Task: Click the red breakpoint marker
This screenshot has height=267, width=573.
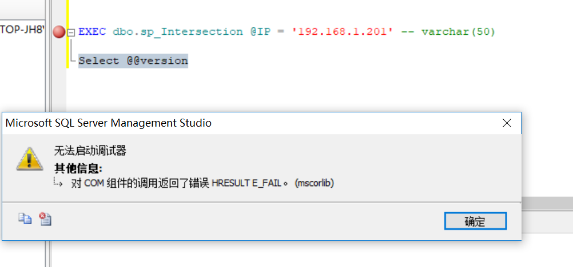Action: (x=59, y=32)
